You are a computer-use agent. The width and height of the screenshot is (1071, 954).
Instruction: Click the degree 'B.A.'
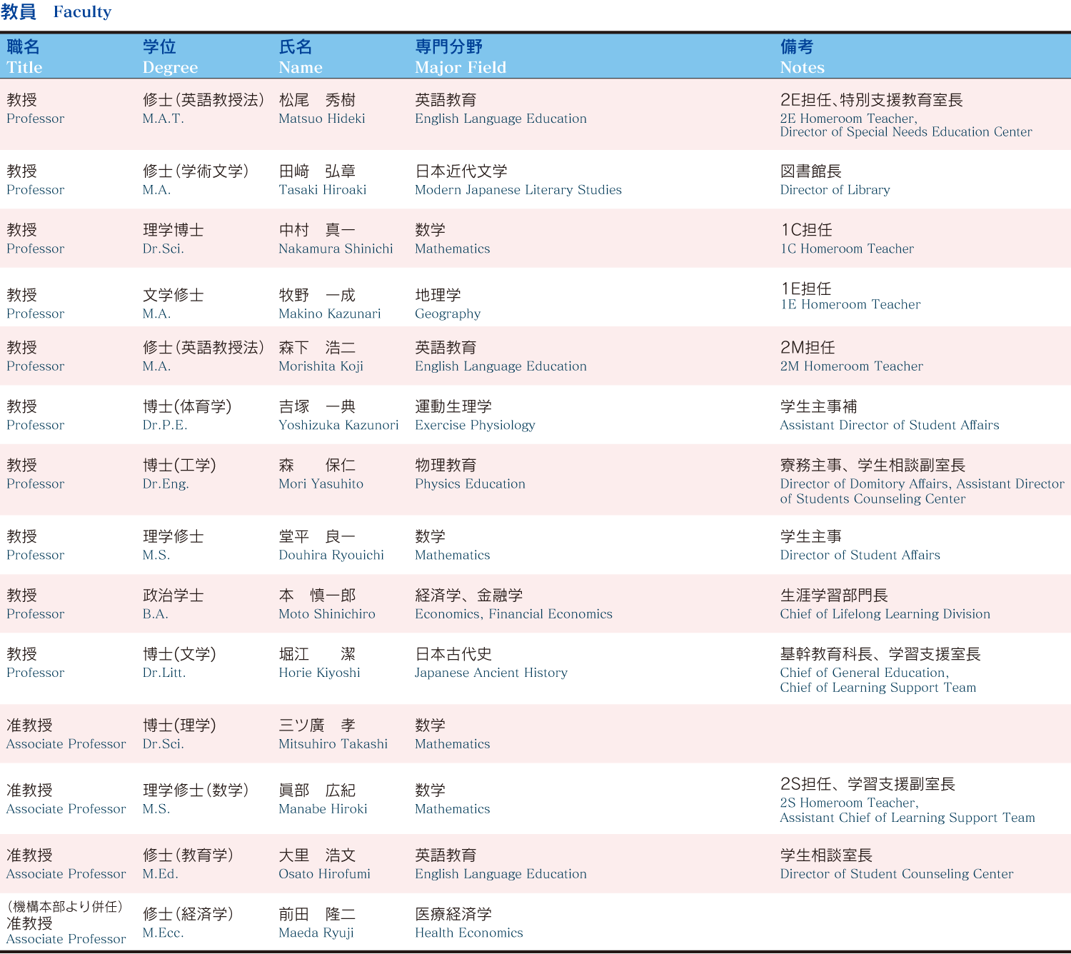(x=156, y=614)
